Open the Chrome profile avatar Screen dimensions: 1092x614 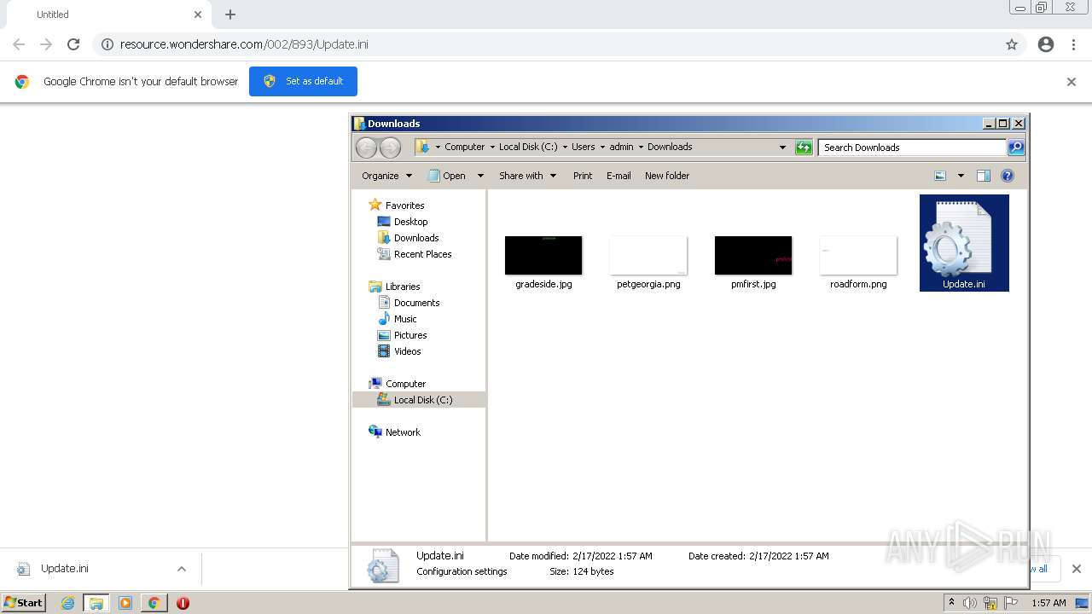1046,44
